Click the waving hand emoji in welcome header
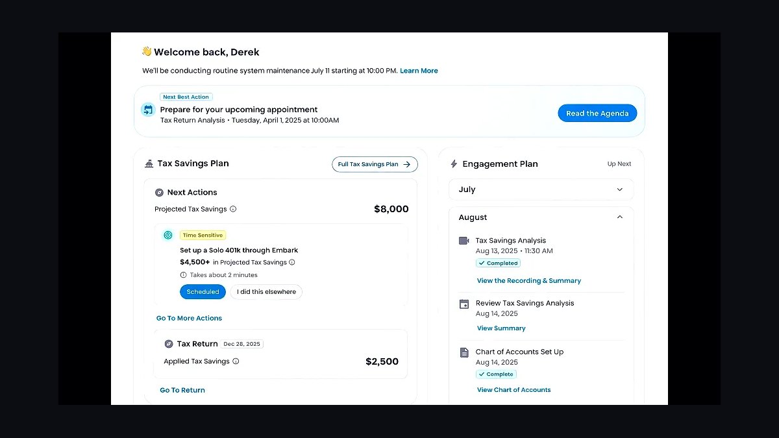The height and width of the screenshot is (438, 779). tap(147, 51)
